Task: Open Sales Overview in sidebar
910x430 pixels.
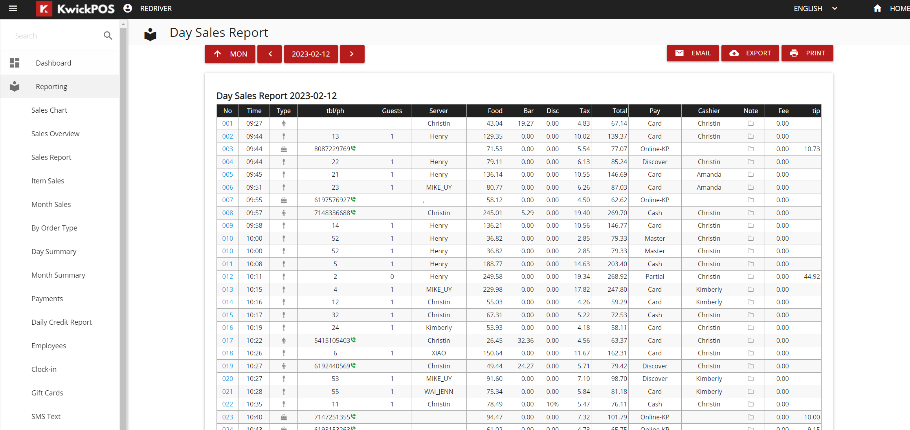Action: click(x=55, y=134)
